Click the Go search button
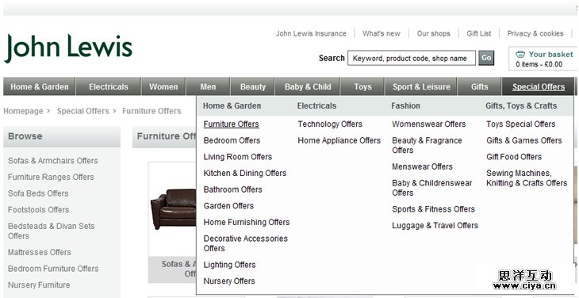Viewport: 579px width, 298px height. (x=486, y=58)
